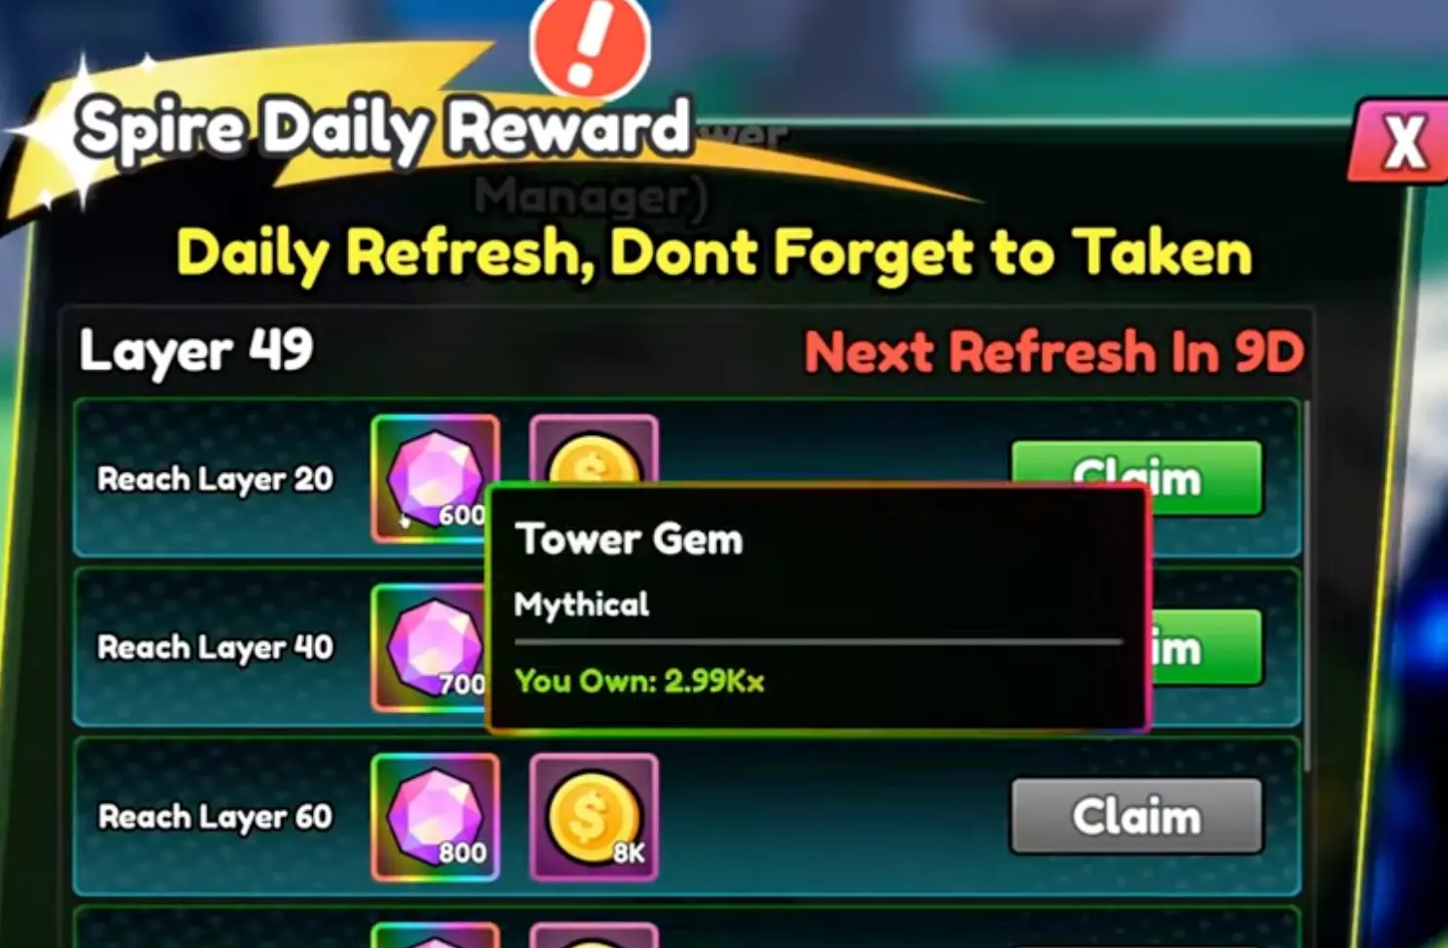Select the 8K coin reward icon
This screenshot has width=1448, height=948.
click(594, 817)
